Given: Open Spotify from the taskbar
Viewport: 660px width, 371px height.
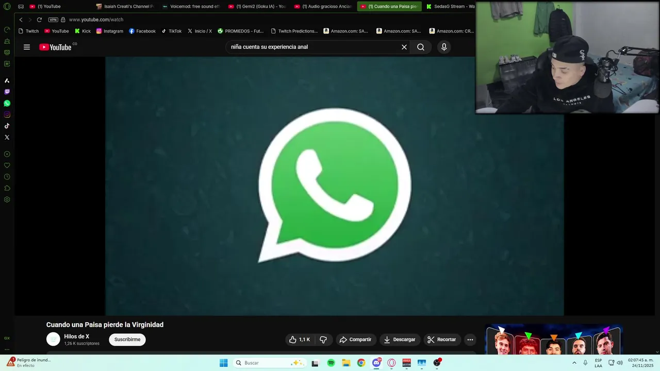Looking at the screenshot, I should (x=331, y=363).
